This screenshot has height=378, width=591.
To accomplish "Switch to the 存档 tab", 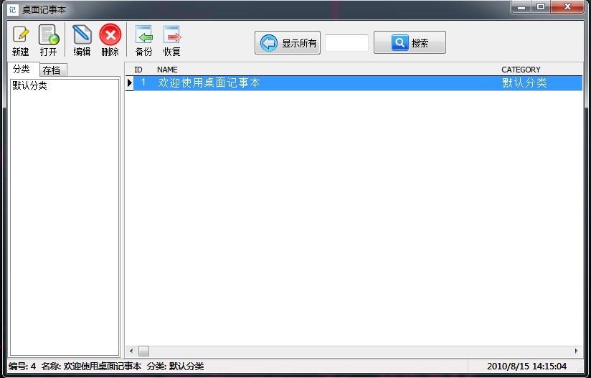I will pos(52,70).
